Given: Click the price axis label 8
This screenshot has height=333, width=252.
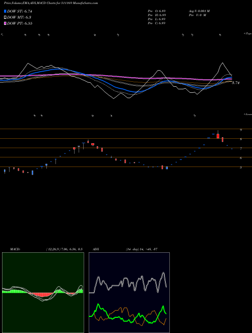Looking at the screenshot, I should coord(241,139).
